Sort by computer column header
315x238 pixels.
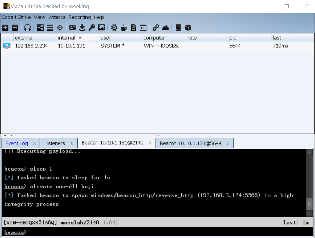[x=163, y=38]
